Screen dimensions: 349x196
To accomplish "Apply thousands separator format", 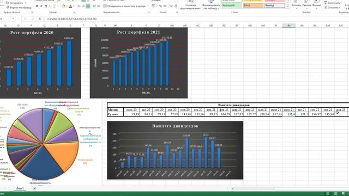I will click(x=165, y=6).
